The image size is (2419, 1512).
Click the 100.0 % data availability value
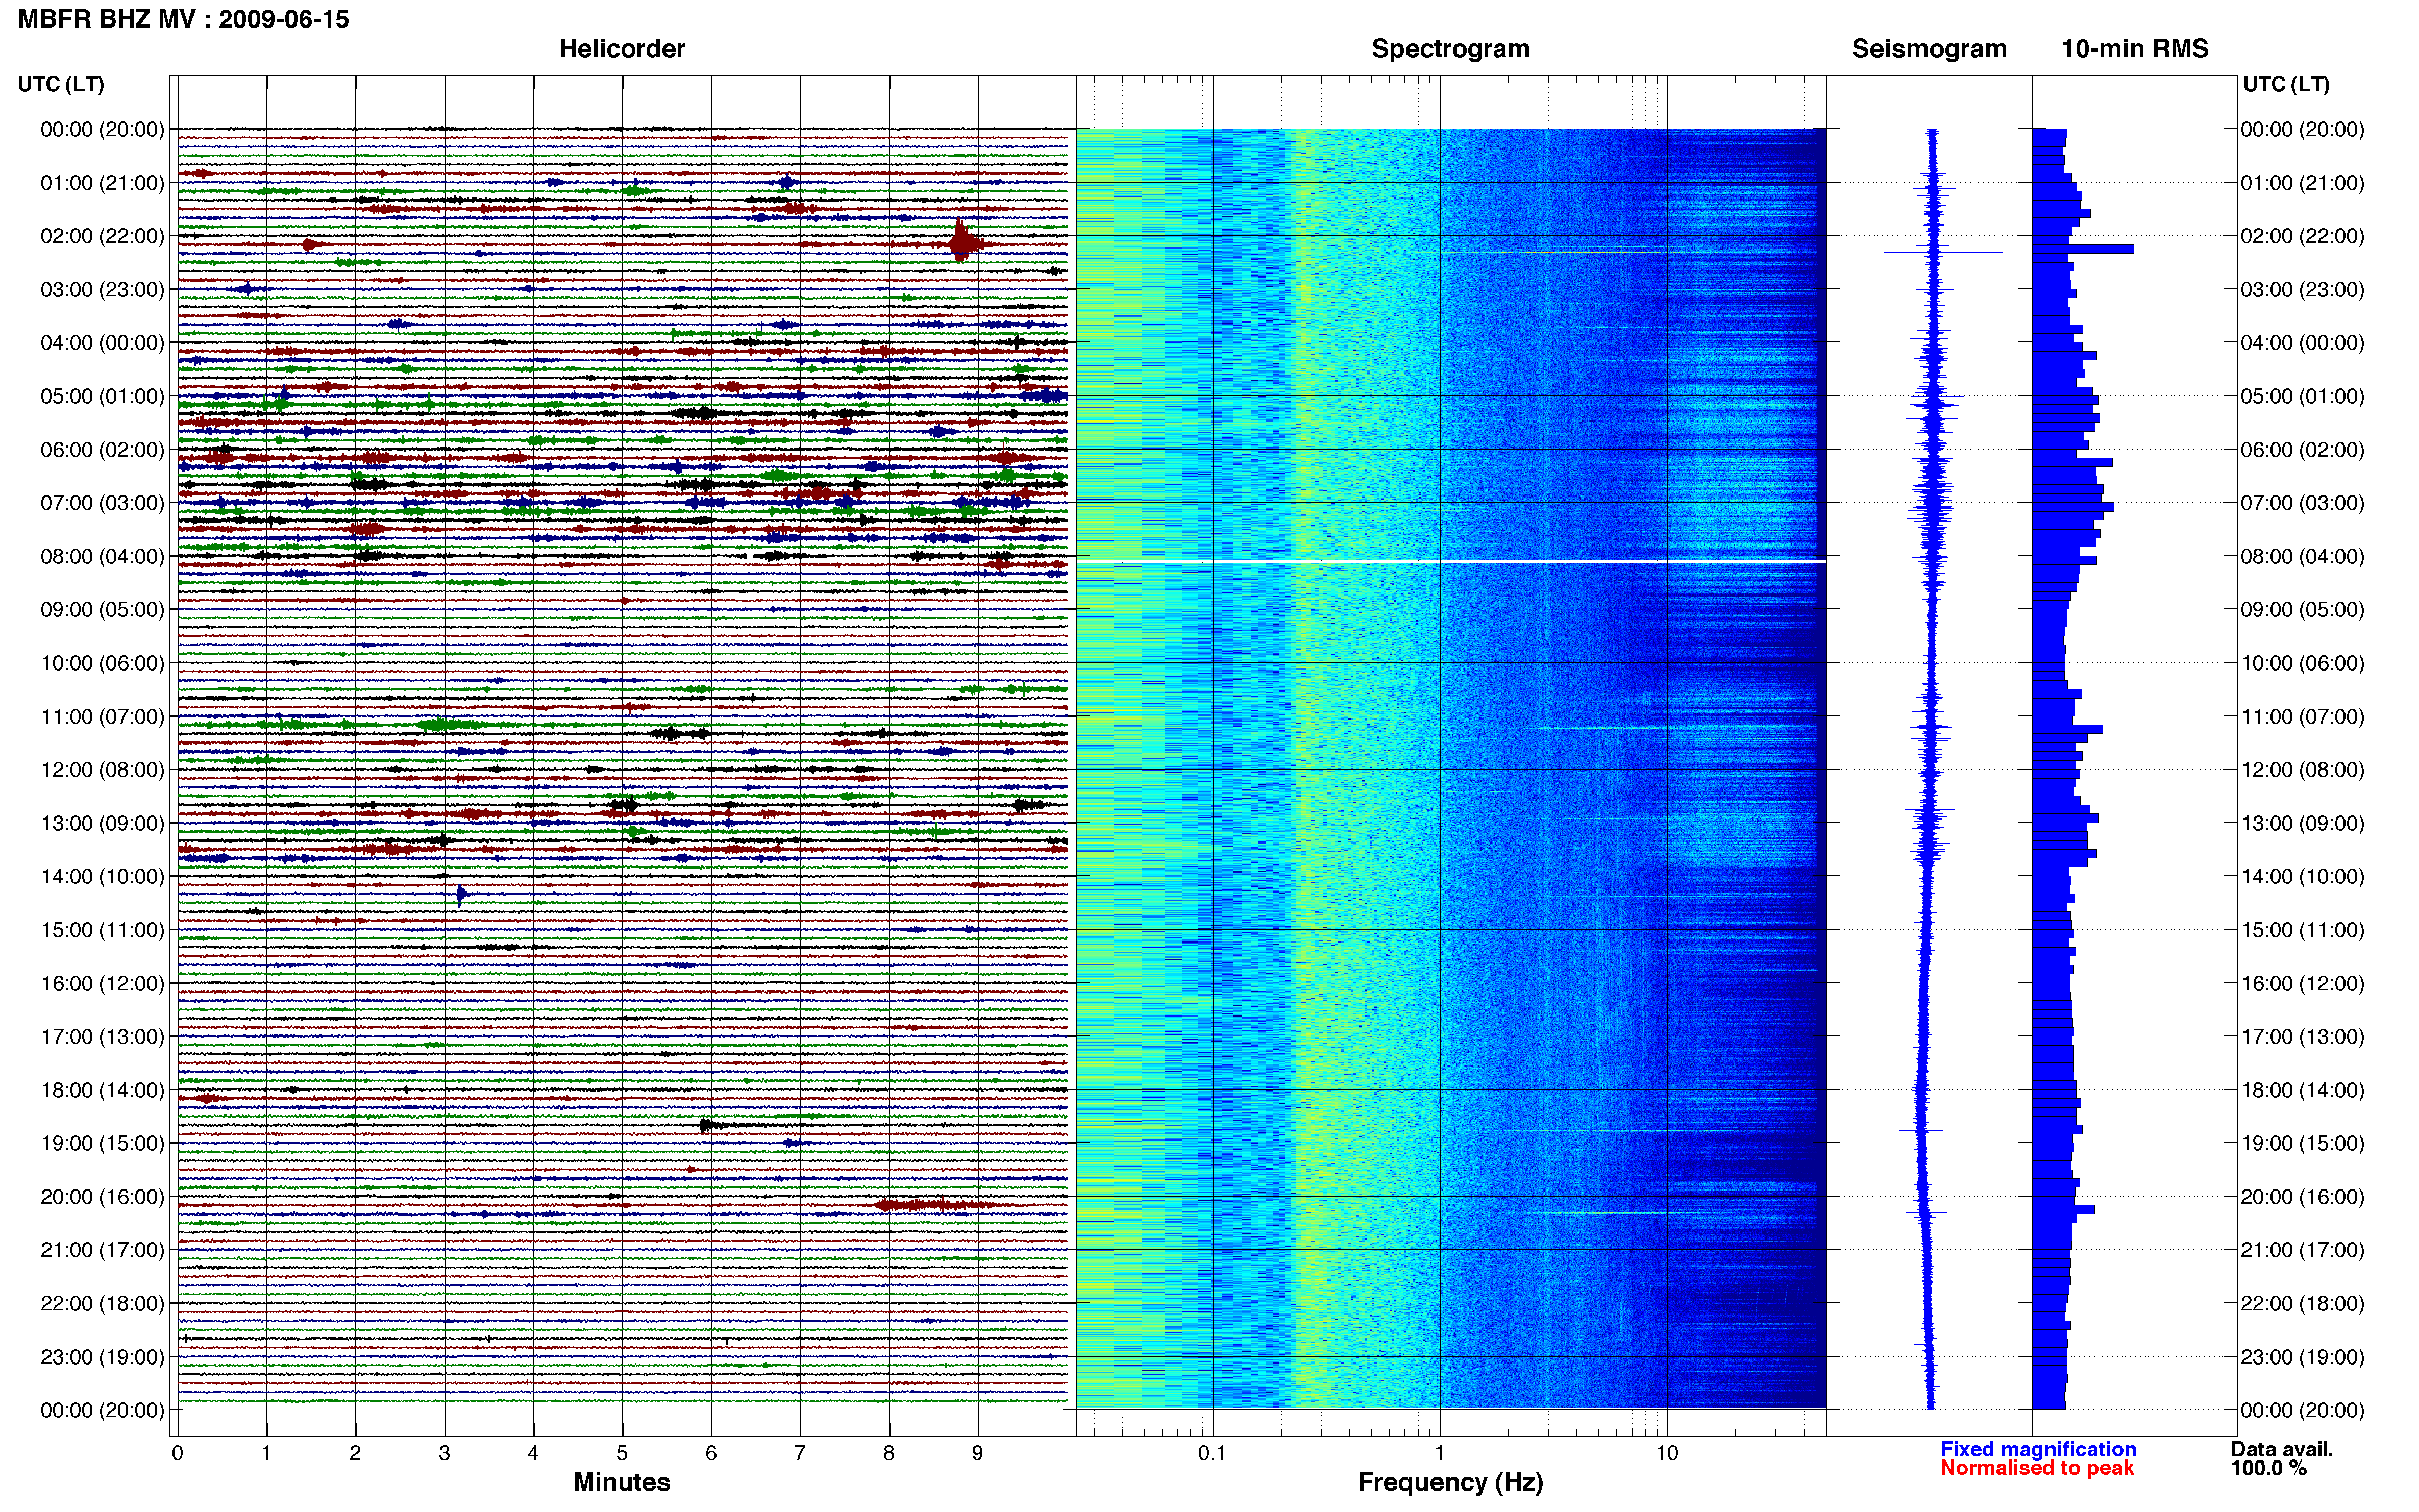tap(2268, 1468)
